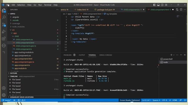The height and width of the screenshot is (105, 188).
Task: Switch to the DEBUG CONSOLE tab
Action: [106, 55]
